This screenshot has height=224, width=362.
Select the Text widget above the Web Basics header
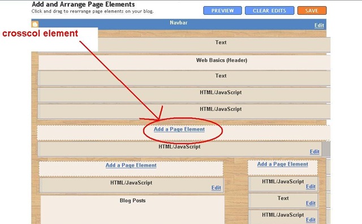tap(214, 45)
